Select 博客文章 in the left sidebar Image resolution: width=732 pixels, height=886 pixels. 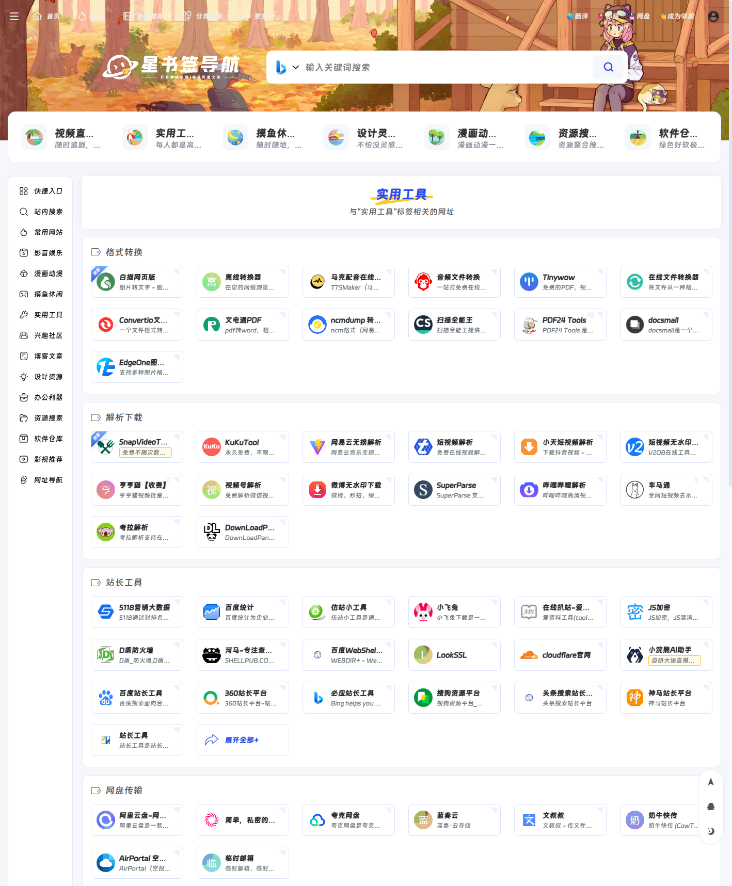(41, 356)
